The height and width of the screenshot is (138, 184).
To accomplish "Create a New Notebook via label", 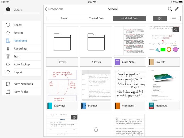I will (x=23, y=84).
